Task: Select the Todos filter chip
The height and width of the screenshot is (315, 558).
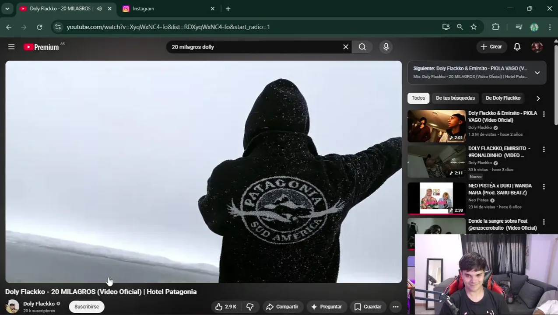Action: point(418,98)
